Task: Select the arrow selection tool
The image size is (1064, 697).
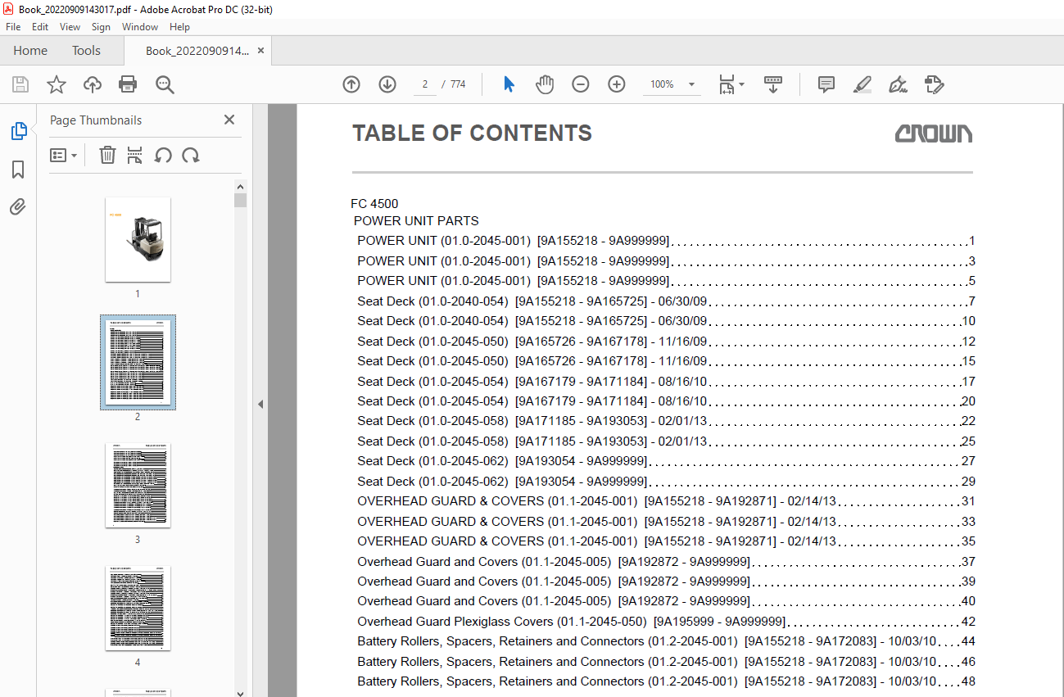Action: (x=509, y=84)
